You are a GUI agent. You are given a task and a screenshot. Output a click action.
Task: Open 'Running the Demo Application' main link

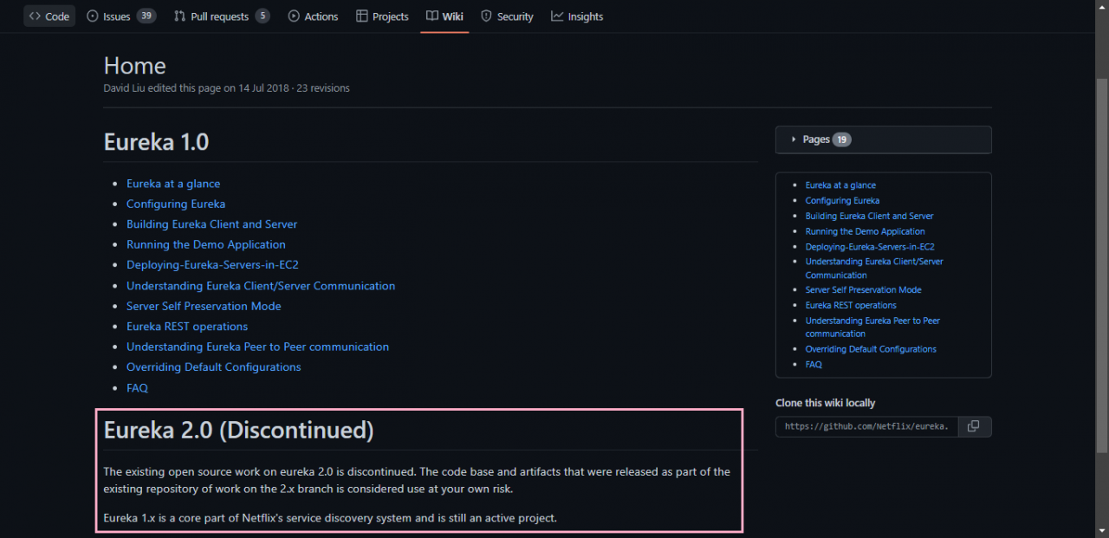pyautogui.click(x=206, y=244)
